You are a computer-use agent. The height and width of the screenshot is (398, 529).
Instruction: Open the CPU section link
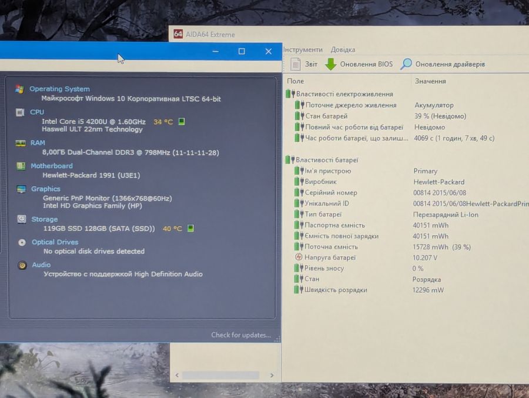coord(37,112)
